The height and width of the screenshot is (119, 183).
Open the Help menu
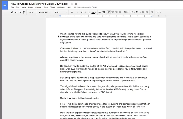tap(69, 7)
